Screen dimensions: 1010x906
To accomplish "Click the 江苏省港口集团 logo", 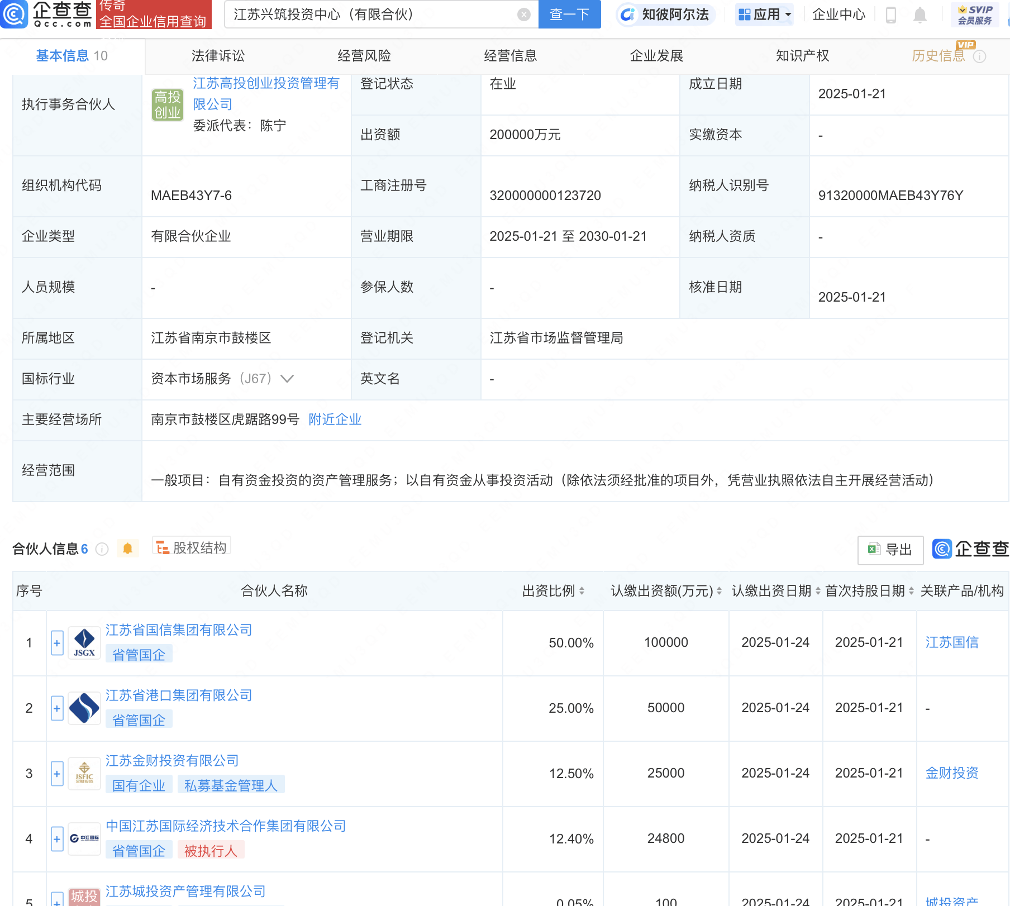I will (84, 708).
